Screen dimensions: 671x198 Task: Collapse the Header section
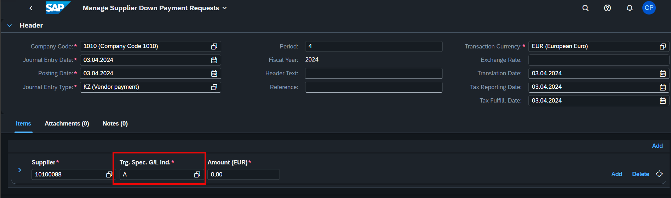coord(10,25)
